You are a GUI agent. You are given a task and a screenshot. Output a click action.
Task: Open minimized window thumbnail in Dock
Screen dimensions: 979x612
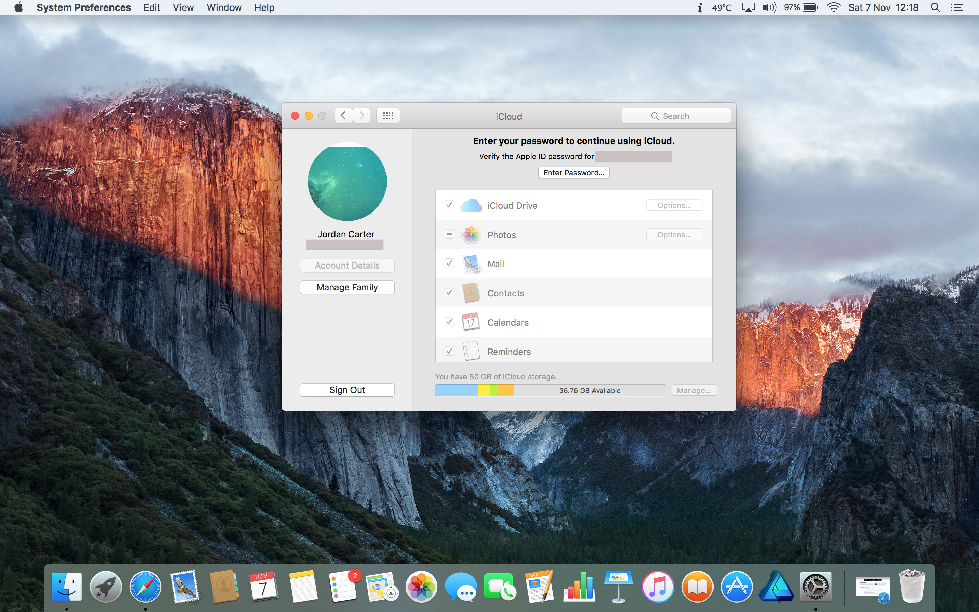(x=873, y=588)
